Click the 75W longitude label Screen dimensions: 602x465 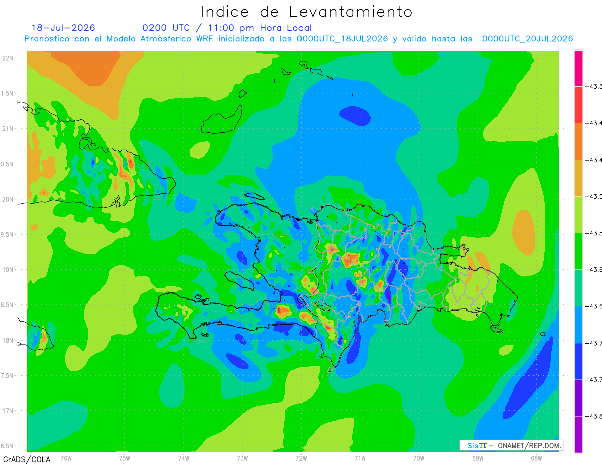(x=124, y=458)
